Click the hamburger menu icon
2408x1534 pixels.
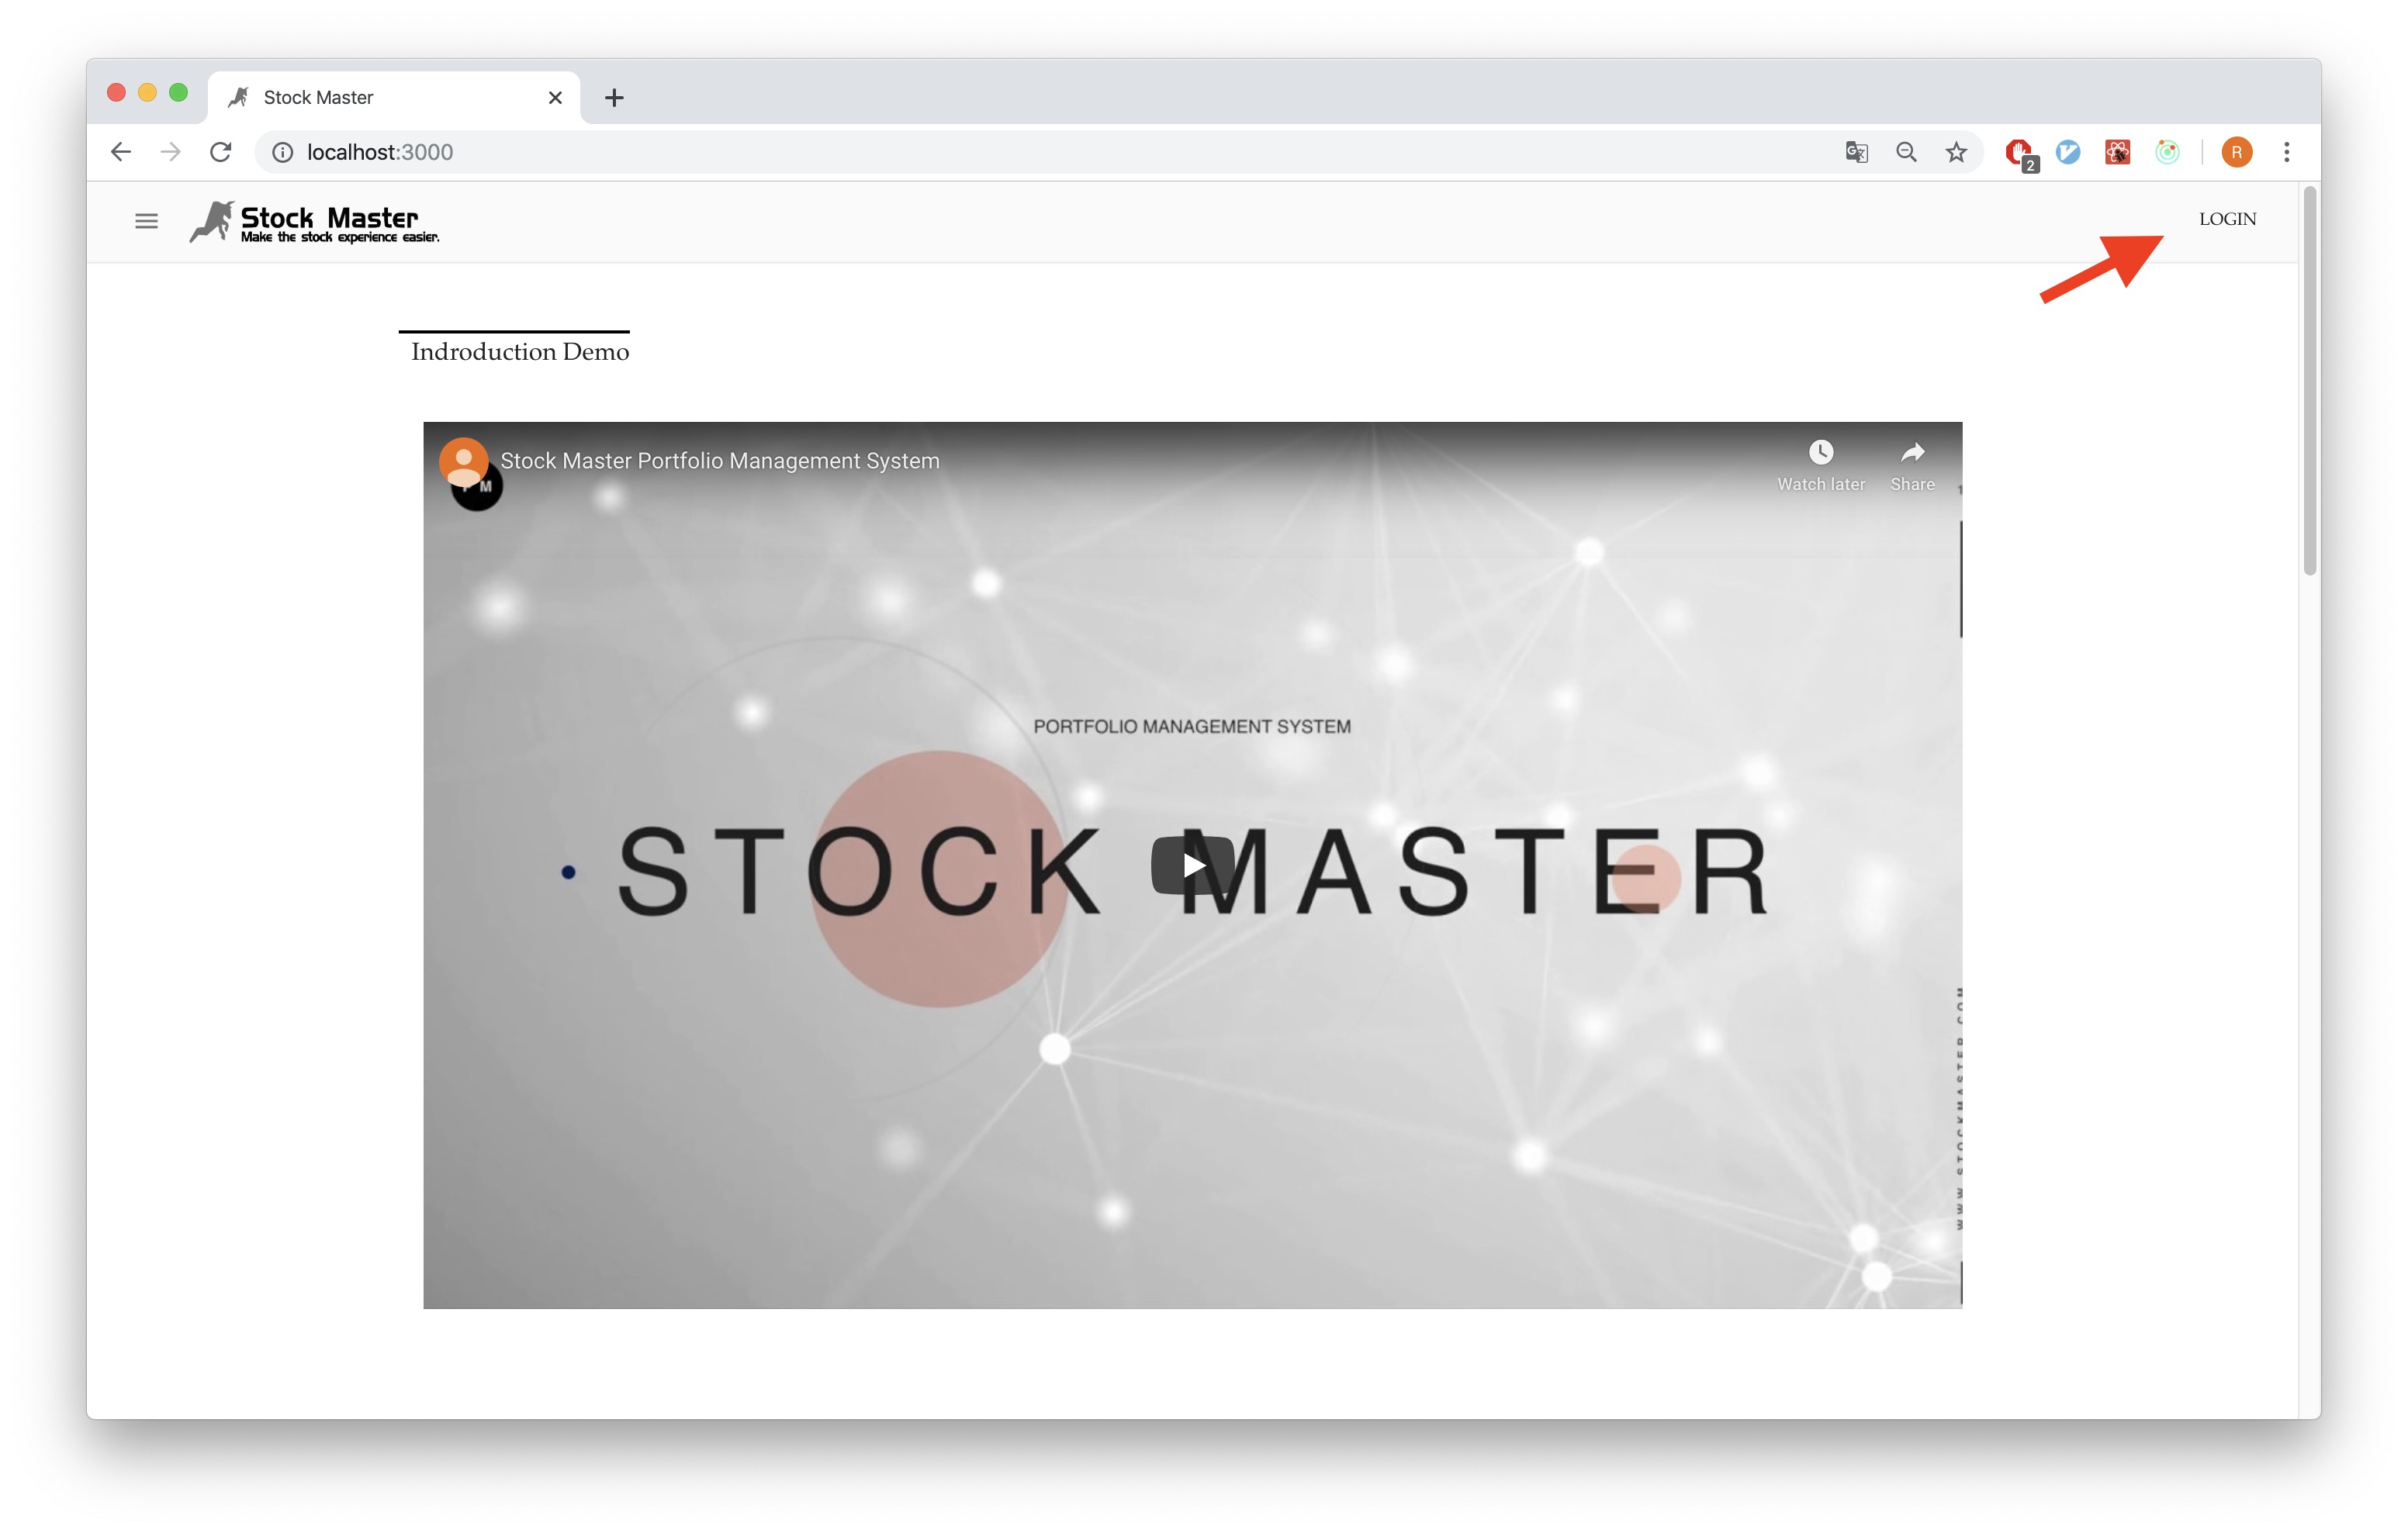click(146, 218)
